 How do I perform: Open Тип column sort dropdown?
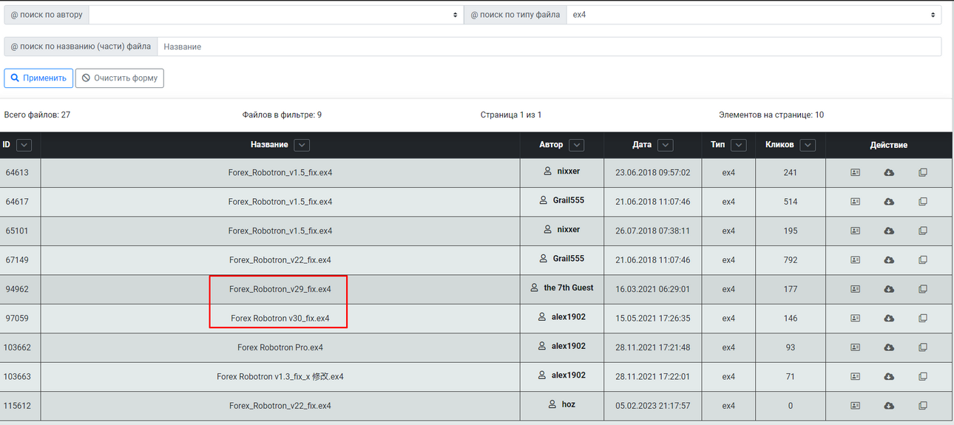tap(739, 145)
